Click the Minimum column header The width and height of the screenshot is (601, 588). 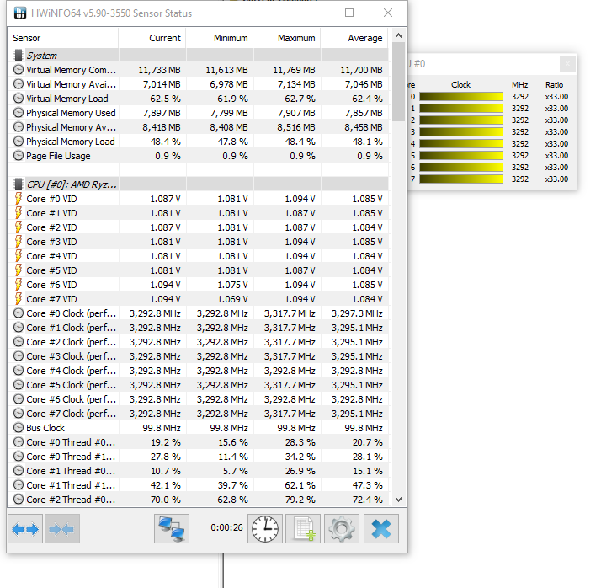[x=220, y=38]
